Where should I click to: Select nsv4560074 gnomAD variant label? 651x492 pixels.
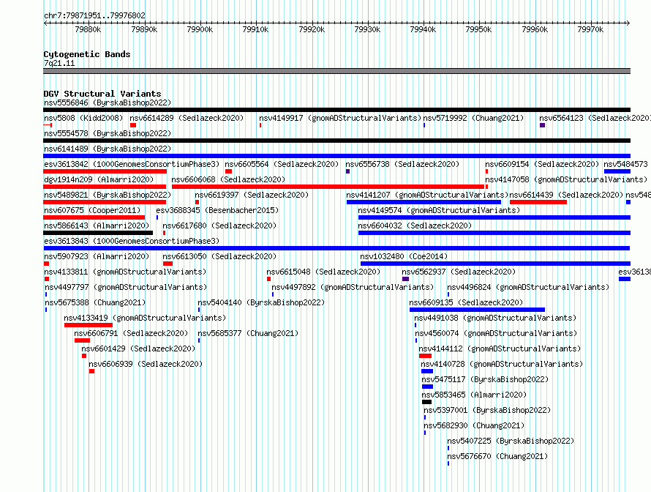tap(496, 333)
